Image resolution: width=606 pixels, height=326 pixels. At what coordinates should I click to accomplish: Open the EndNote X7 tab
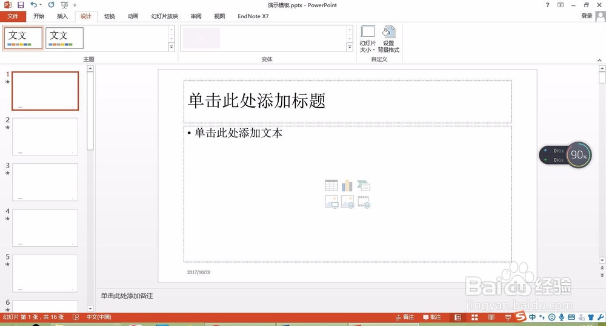coord(253,16)
